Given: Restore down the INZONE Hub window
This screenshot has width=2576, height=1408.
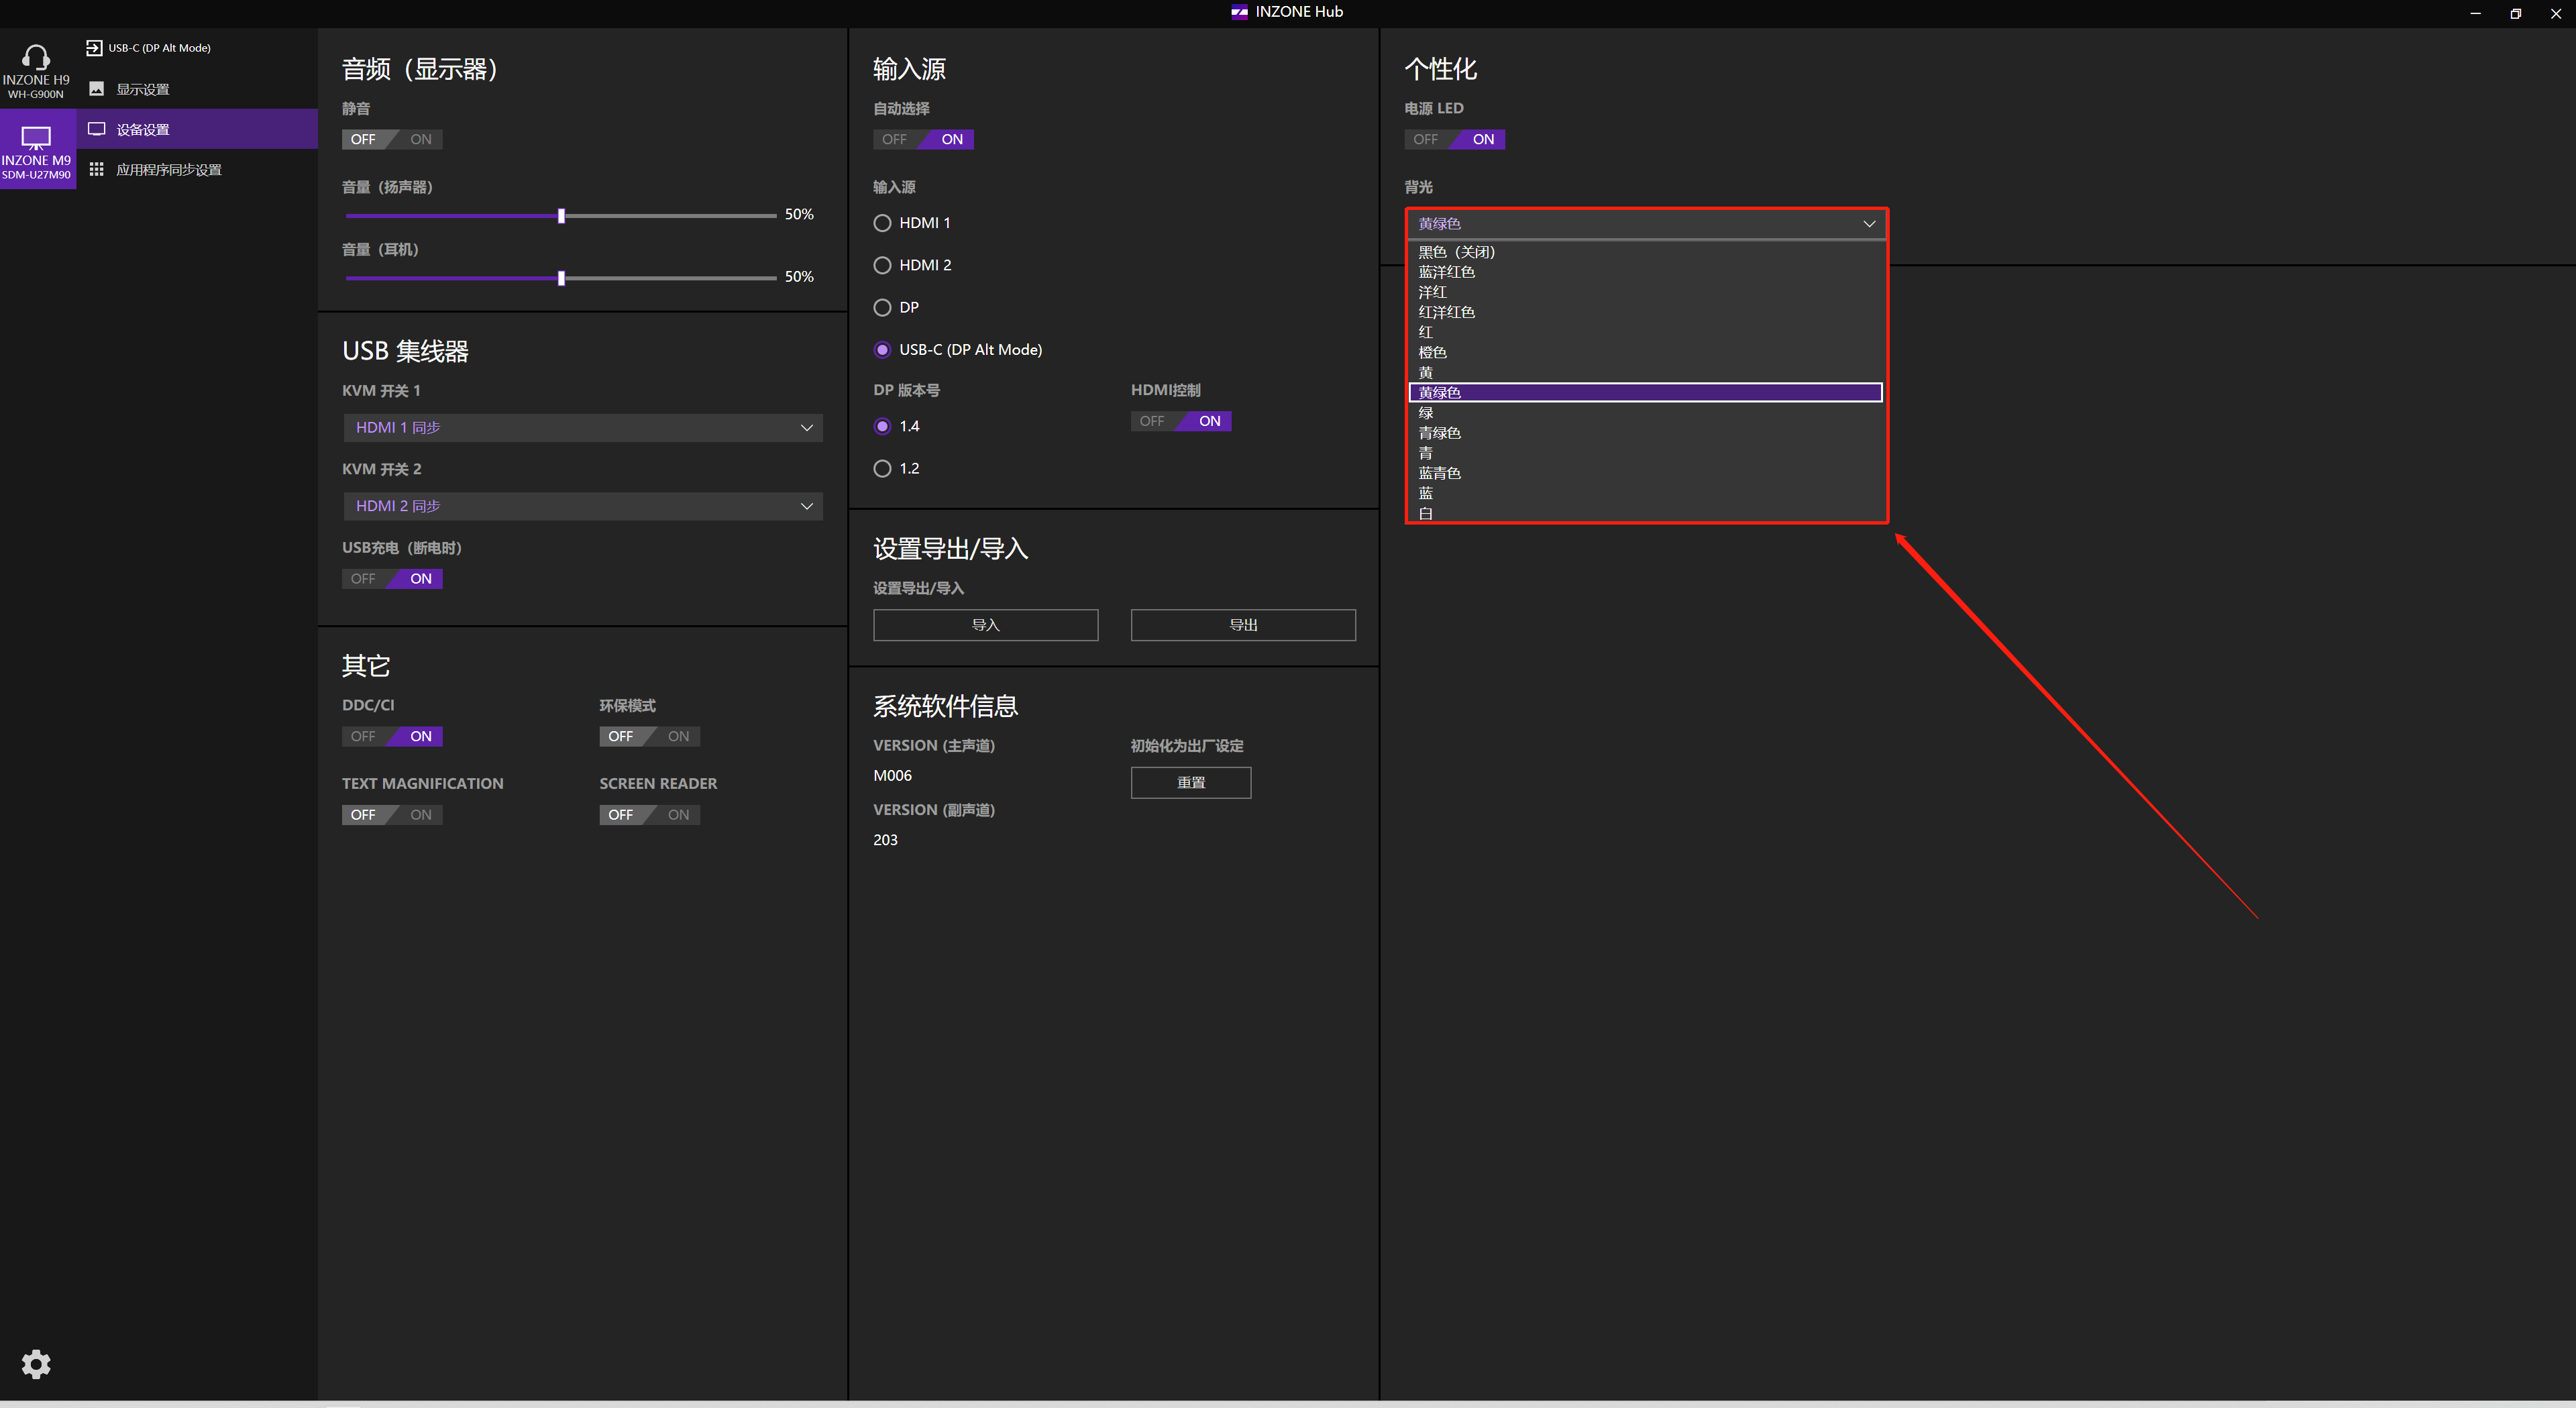Looking at the screenshot, I should coord(2515,13).
